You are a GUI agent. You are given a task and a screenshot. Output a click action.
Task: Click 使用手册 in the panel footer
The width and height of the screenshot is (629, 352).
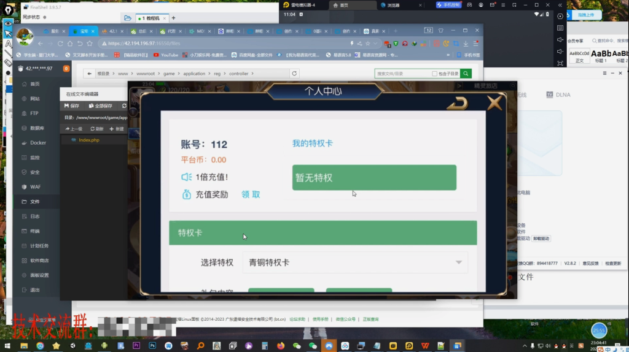coord(320,319)
